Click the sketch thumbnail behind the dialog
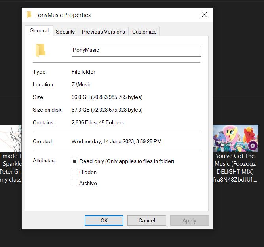 tap(11, 138)
